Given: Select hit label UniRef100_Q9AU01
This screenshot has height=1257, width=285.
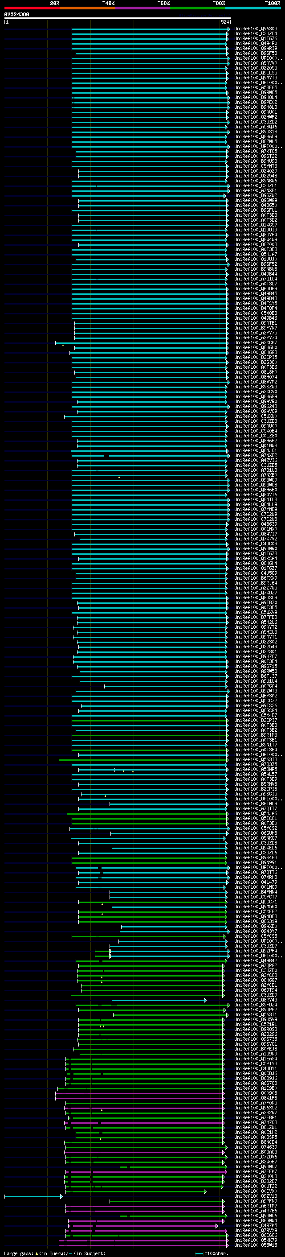Looking at the screenshot, I should point(256,112).
